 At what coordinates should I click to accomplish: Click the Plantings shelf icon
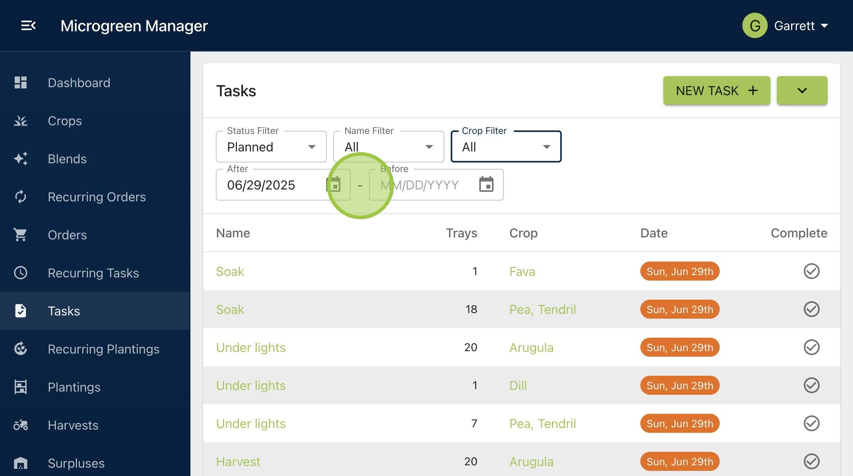[x=21, y=387]
